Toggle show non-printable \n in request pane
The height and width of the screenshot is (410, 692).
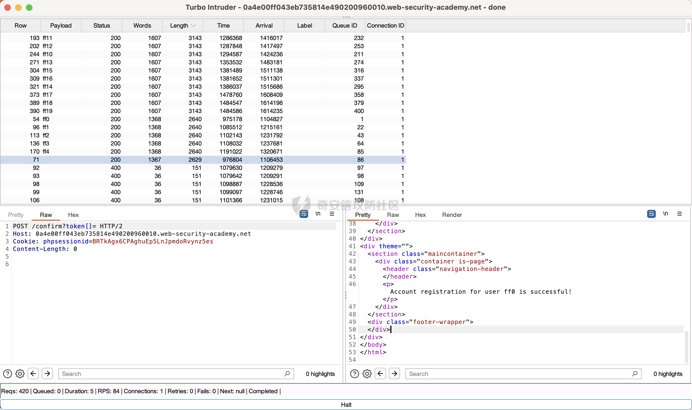[318, 214]
